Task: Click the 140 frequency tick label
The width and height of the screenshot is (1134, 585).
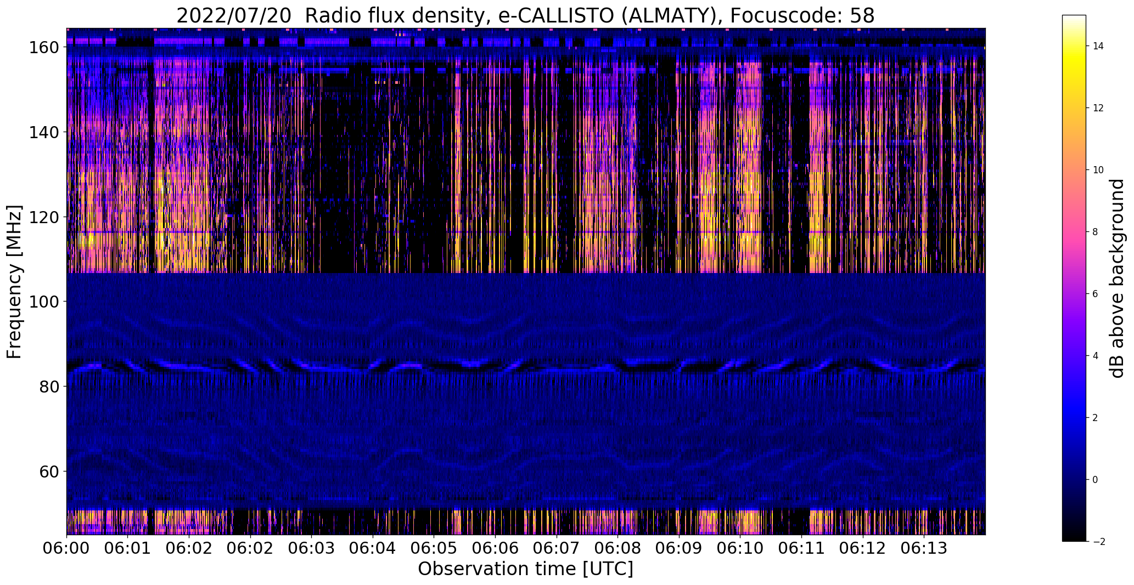Action: pyautogui.click(x=43, y=132)
